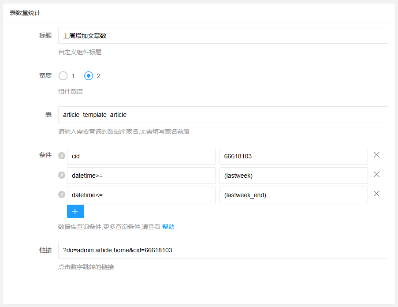Select width option 1

point(63,76)
